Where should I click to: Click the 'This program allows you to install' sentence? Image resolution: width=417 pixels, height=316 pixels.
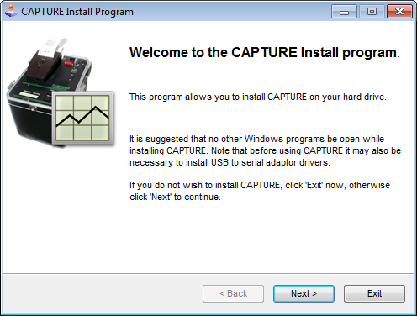(x=258, y=97)
